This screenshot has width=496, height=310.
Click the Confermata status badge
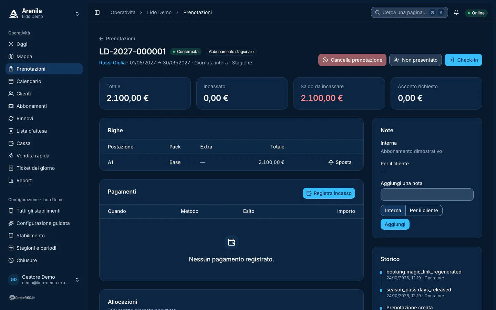(x=185, y=52)
